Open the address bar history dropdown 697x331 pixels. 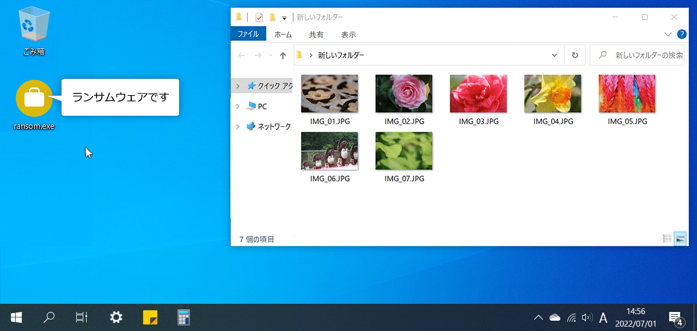click(554, 55)
